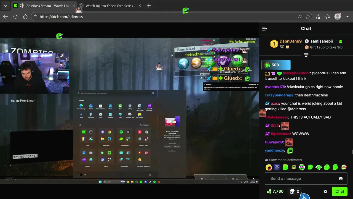Open chat settings gear
Screen dimensions: 353x199
click(x=325, y=192)
